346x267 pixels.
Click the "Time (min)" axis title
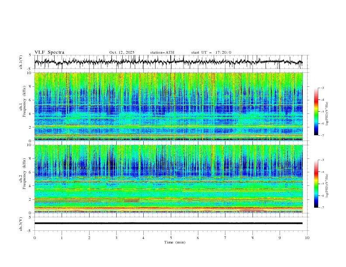click(x=175, y=242)
